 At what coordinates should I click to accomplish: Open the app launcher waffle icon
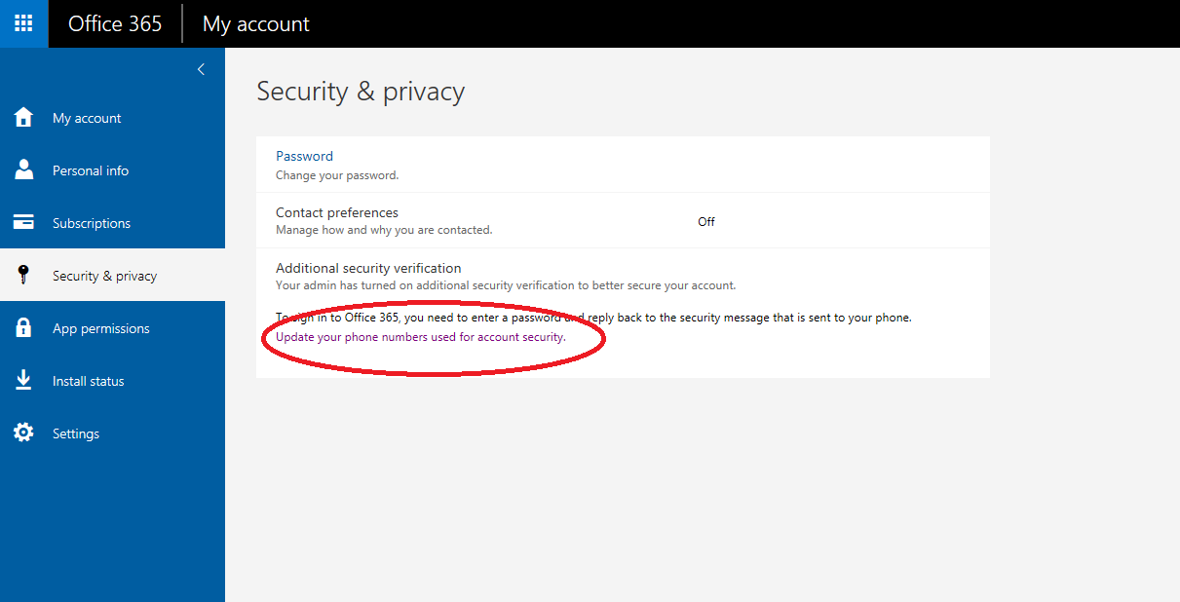pyautogui.click(x=23, y=23)
